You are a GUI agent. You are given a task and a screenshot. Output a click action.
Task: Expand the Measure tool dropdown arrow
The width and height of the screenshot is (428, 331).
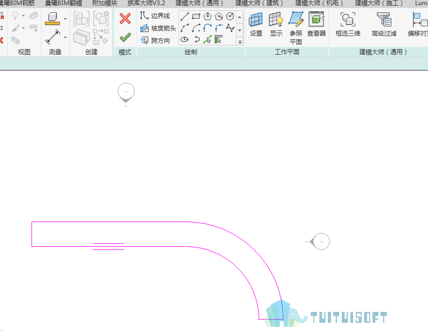tap(65, 19)
